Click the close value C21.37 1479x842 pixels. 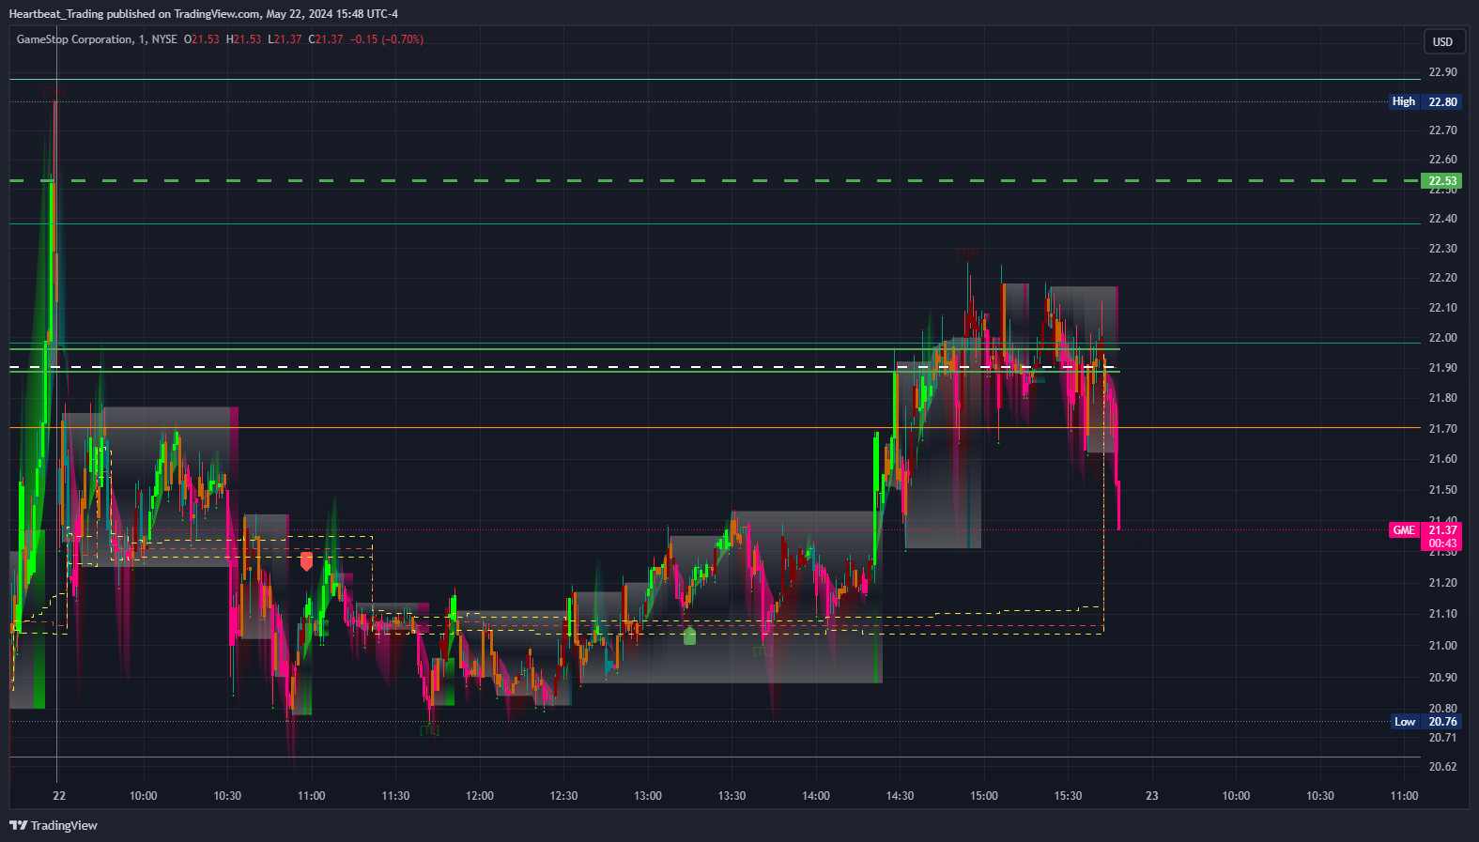click(326, 39)
